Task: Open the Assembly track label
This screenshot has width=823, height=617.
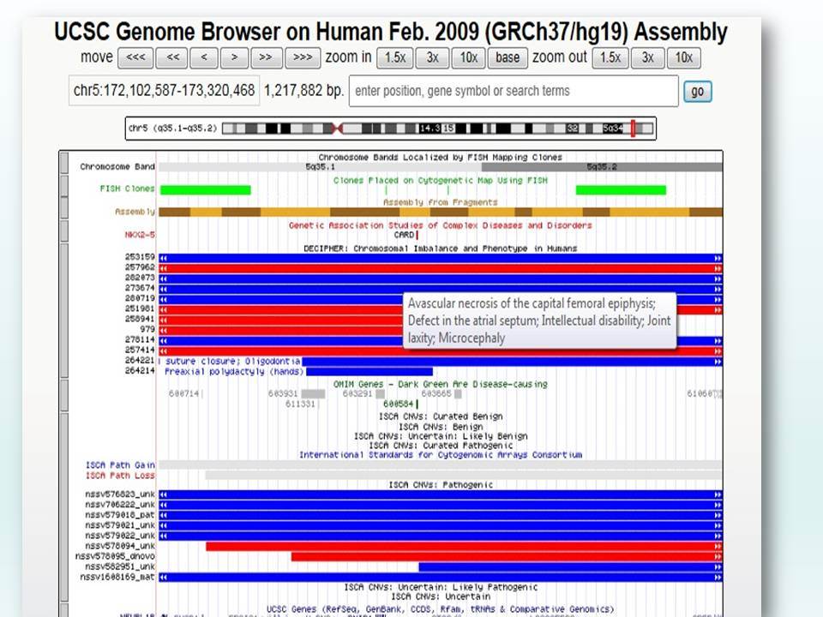Action: tap(135, 212)
